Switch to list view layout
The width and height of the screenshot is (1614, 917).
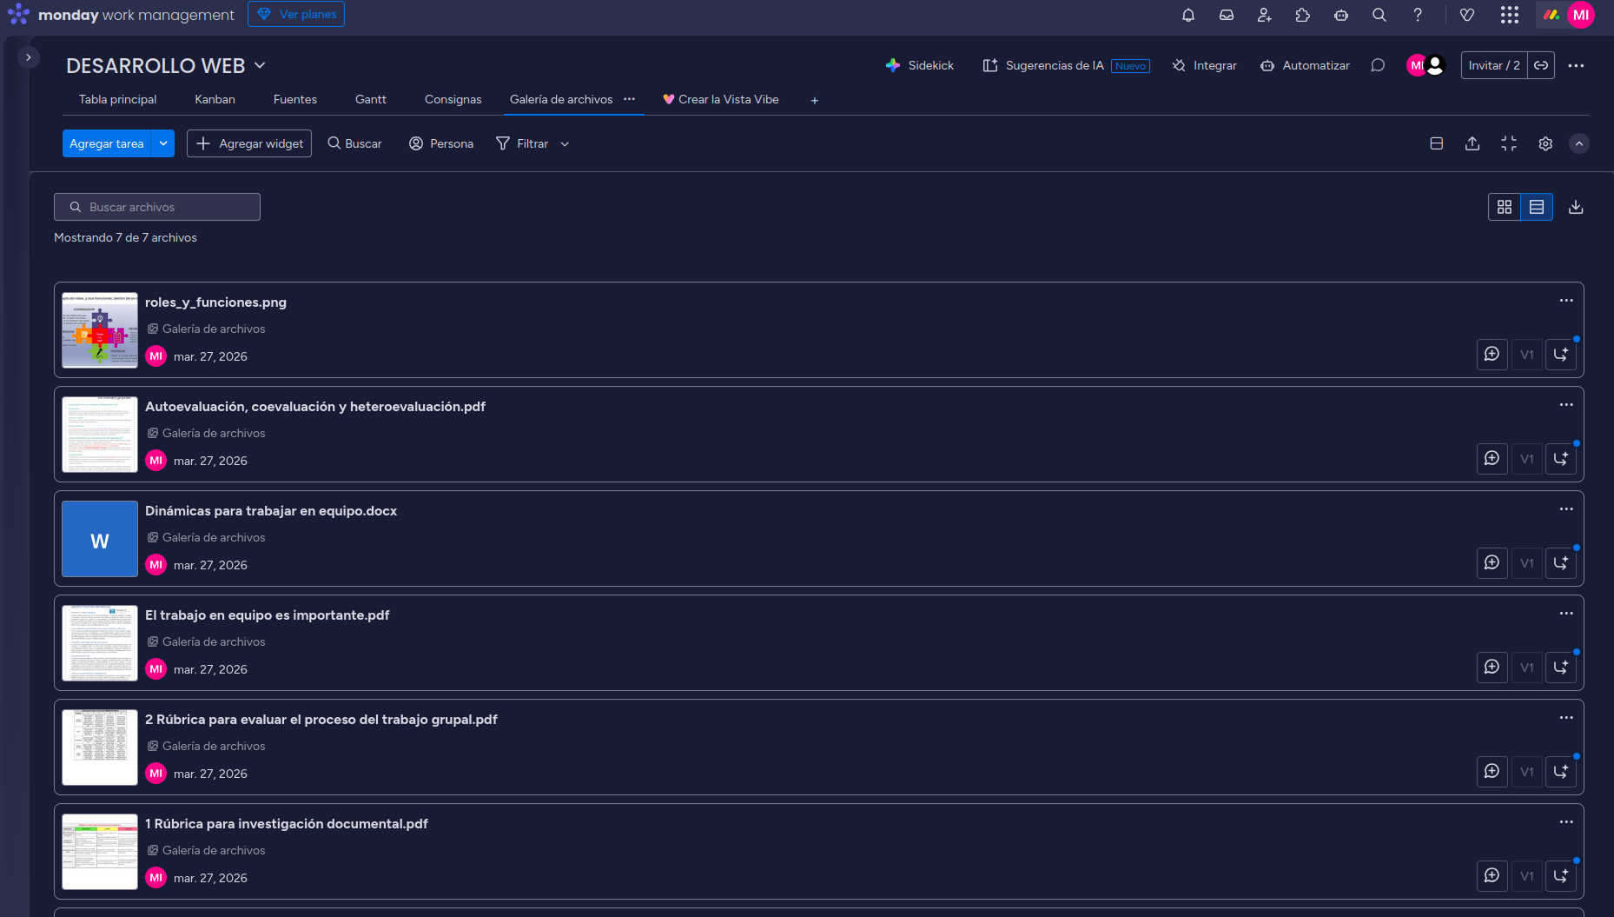click(1537, 207)
